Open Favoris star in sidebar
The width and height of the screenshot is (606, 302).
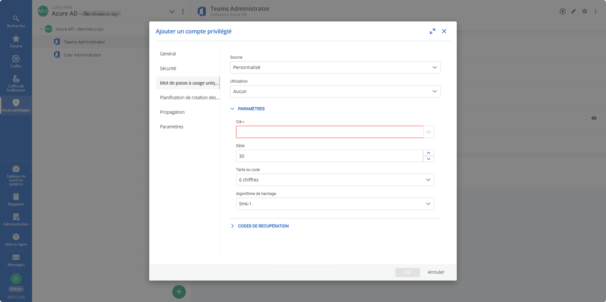[x=16, y=41]
